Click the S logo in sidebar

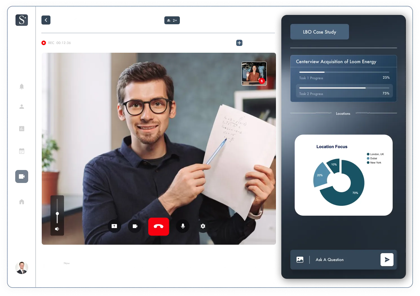pos(22,20)
